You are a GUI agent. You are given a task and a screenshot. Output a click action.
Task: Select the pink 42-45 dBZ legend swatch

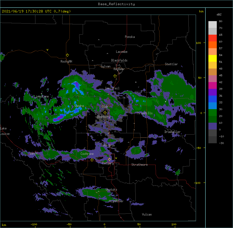tap(212, 79)
